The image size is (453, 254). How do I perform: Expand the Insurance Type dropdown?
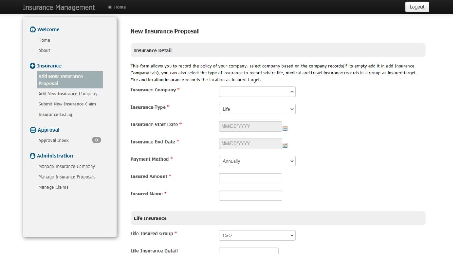pyautogui.click(x=257, y=109)
